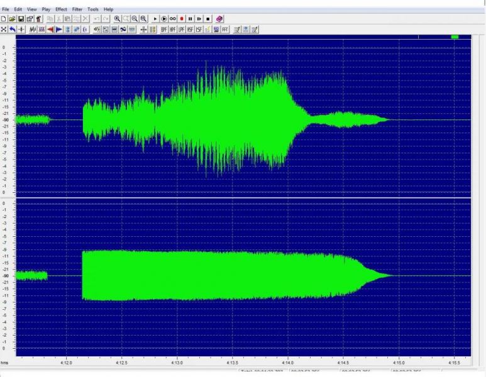
Task: Click the speaker mute effect icon
Action: pos(97,30)
